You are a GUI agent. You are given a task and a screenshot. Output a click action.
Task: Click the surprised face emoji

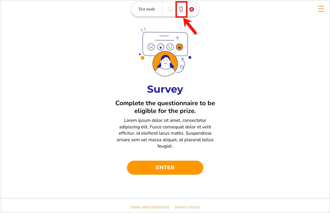161,47
